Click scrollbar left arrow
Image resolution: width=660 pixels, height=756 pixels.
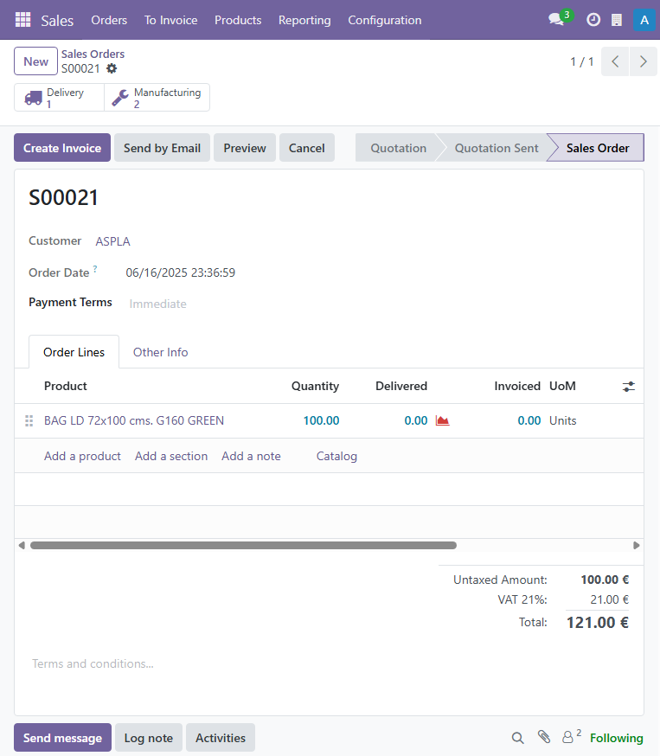click(22, 545)
